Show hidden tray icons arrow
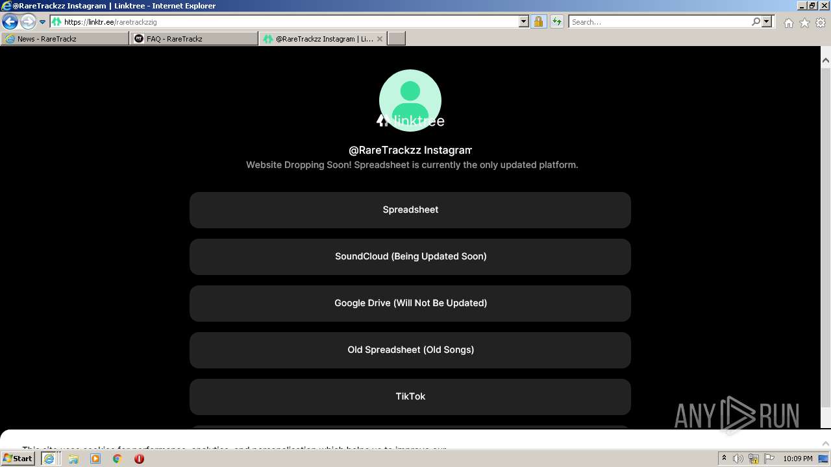Image resolution: width=831 pixels, height=467 pixels. pyautogui.click(x=724, y=459)
